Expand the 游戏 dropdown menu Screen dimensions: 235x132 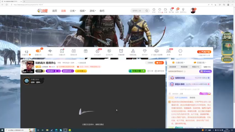[x=93, y=11]
